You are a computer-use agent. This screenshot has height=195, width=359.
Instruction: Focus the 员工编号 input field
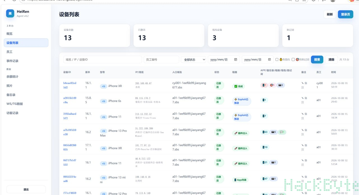(x=161, y=60)
